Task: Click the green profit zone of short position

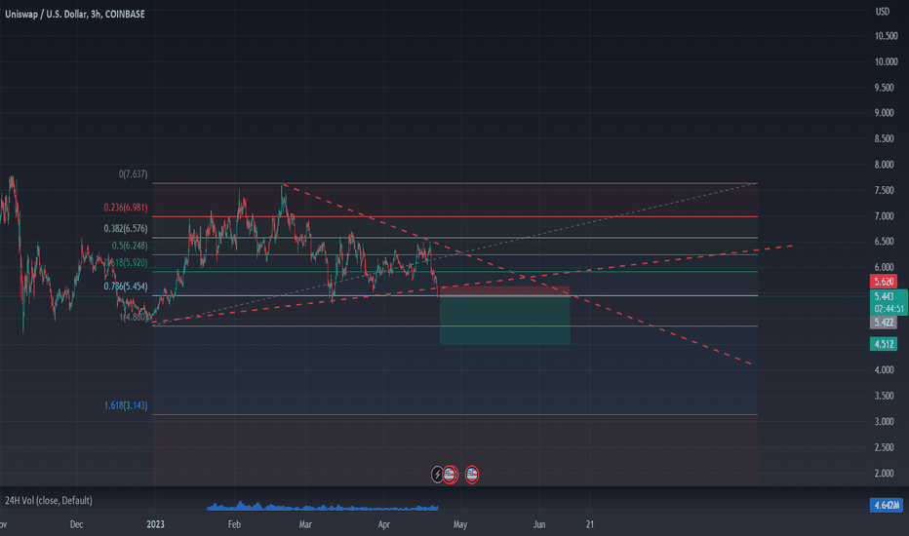Action: (505, 321)
